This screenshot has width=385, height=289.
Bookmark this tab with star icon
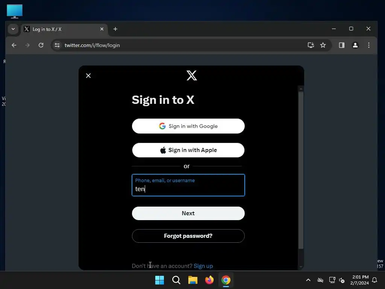(x=323, y=45)
